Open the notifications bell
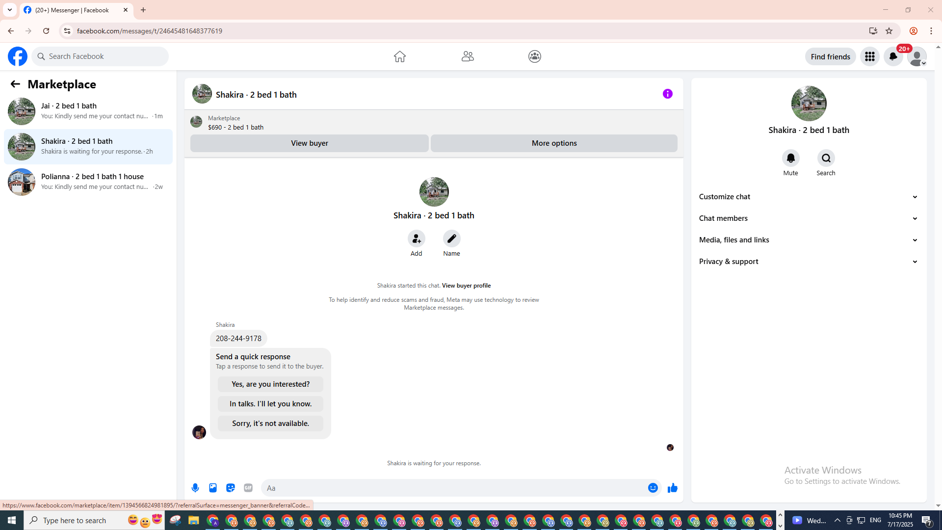The height and width of the screenshot is (530, 942). coord(893,56)
